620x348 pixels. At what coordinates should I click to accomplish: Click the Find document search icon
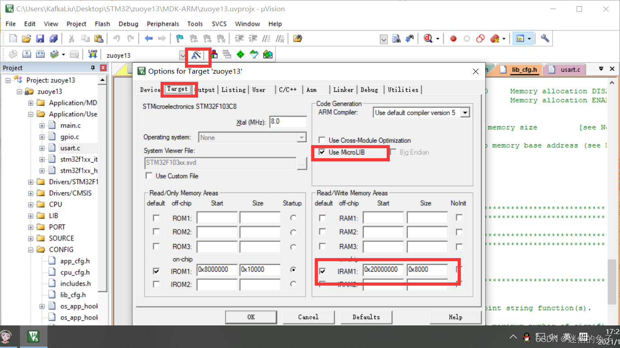click(397, 39)
